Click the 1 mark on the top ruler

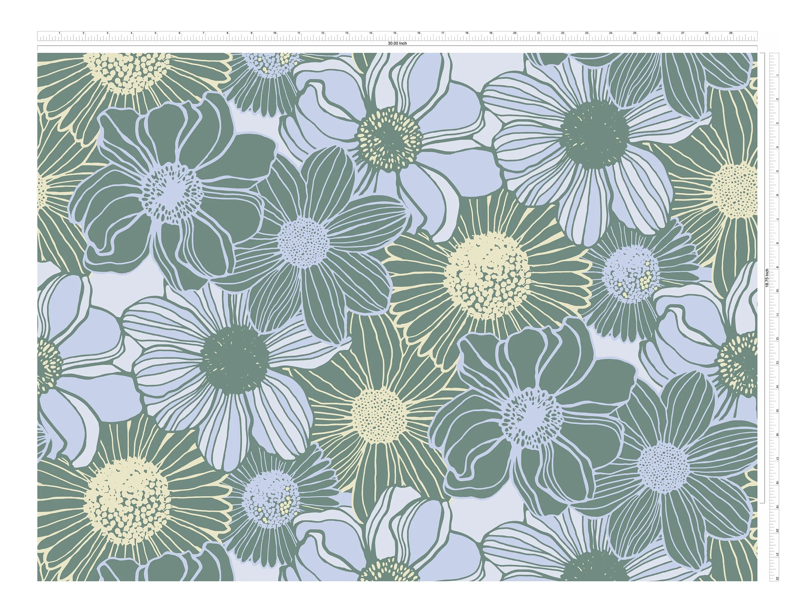tap(60, 33)
